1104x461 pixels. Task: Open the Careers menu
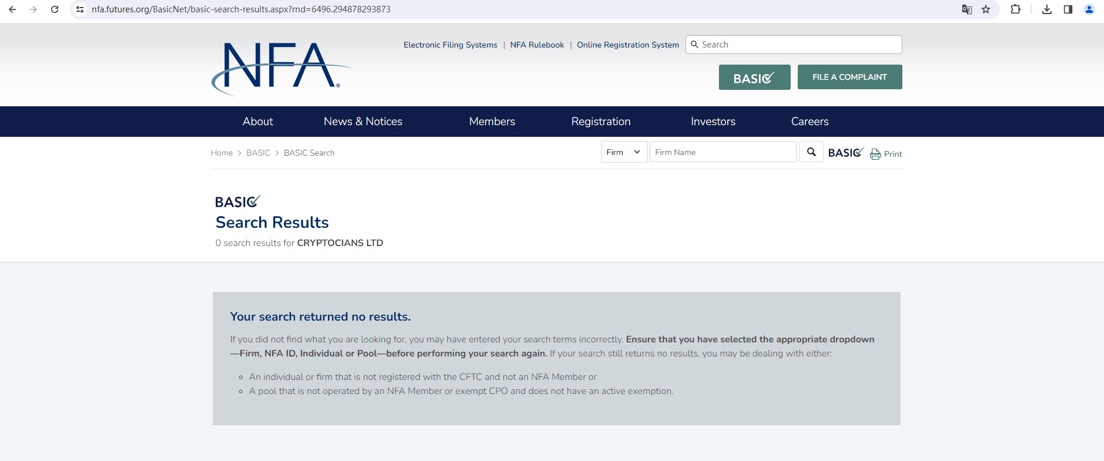810,122
